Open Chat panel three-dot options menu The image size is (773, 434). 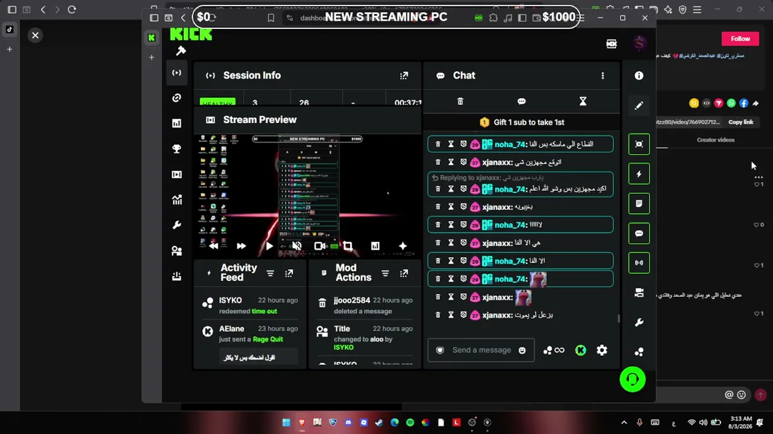click(x=602, y=75)
